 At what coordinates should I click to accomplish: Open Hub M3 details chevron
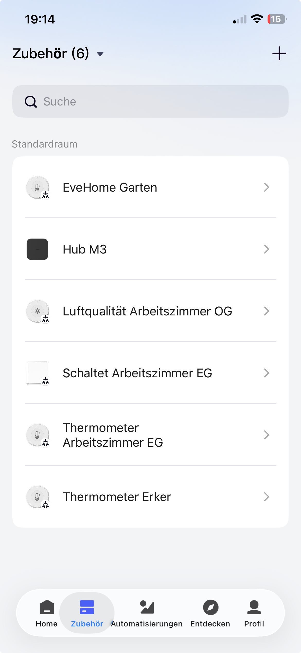click(267, 249)
